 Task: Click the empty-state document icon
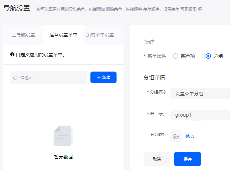coord(63,136)
